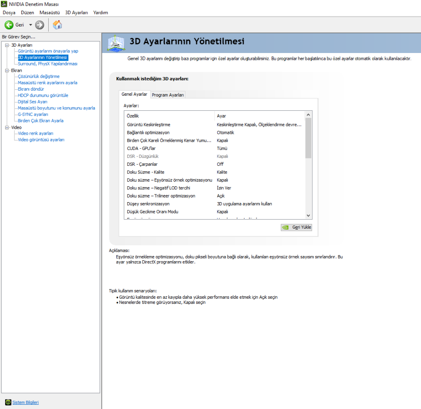
Task: Select the Doku Süzme - Kalite row
Action: [x=215, y=172]
